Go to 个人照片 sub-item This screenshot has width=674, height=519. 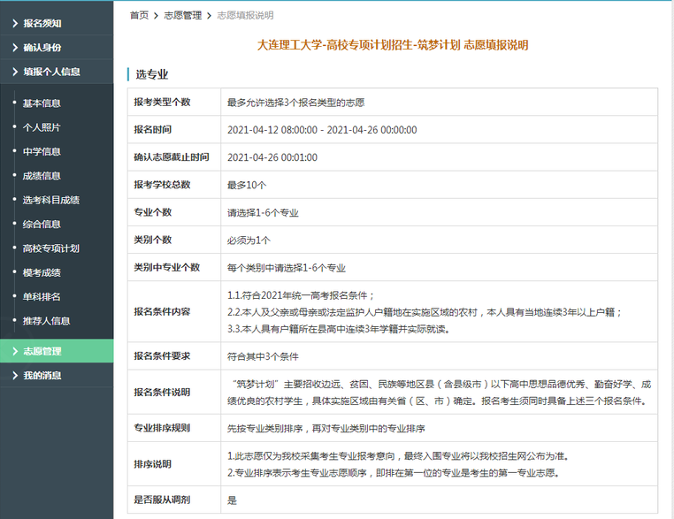point(42,127)
